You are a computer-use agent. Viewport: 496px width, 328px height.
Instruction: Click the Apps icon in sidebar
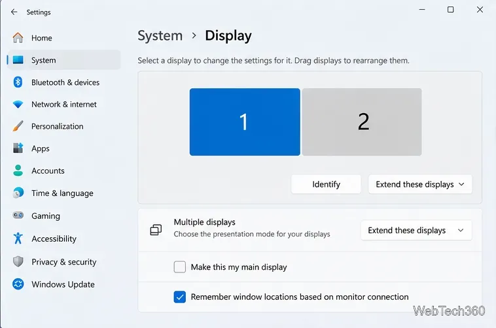18,148
